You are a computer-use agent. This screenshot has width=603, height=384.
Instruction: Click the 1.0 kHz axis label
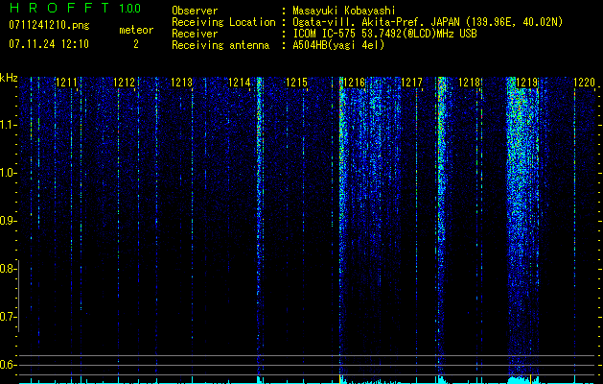[8, 173]
